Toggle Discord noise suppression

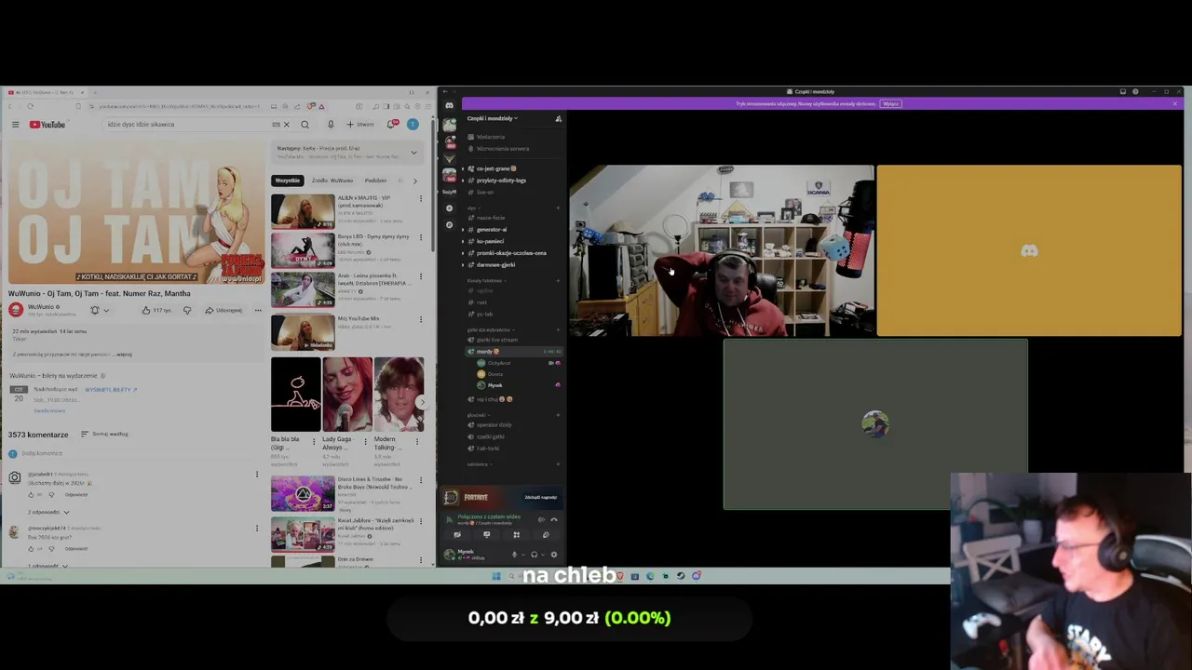pyautogui.click(x=541, y=519)
